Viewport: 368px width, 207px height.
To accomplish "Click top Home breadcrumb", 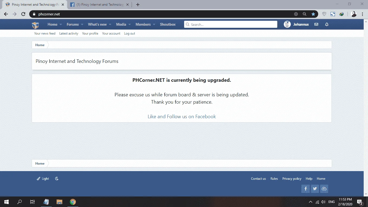I will (40, 45).
